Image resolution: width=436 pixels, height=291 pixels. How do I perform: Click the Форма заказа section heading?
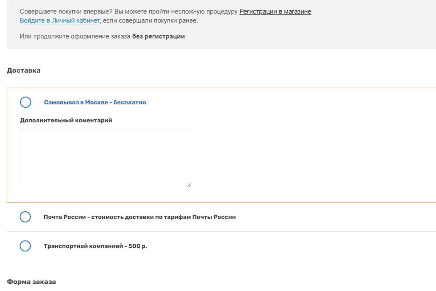[x=31, y=282]
